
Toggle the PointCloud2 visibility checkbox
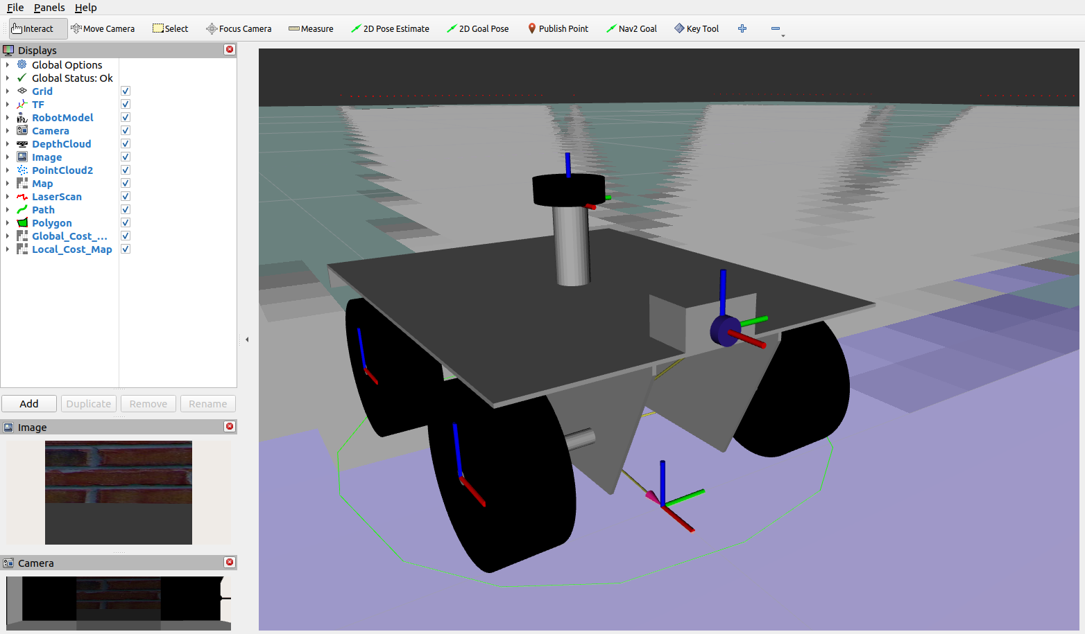pyautogui.click(x=125, y=170)
